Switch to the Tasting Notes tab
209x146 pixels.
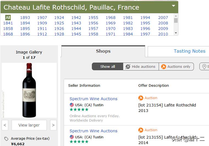pos(189,51)
